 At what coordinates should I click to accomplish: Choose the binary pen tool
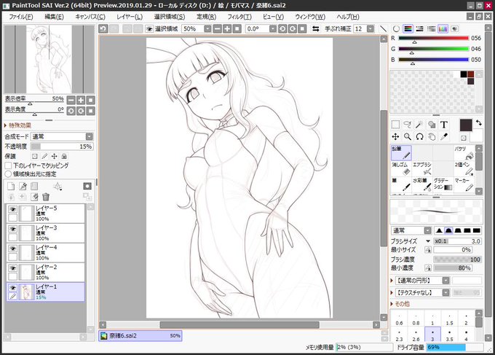coord(464,168)
